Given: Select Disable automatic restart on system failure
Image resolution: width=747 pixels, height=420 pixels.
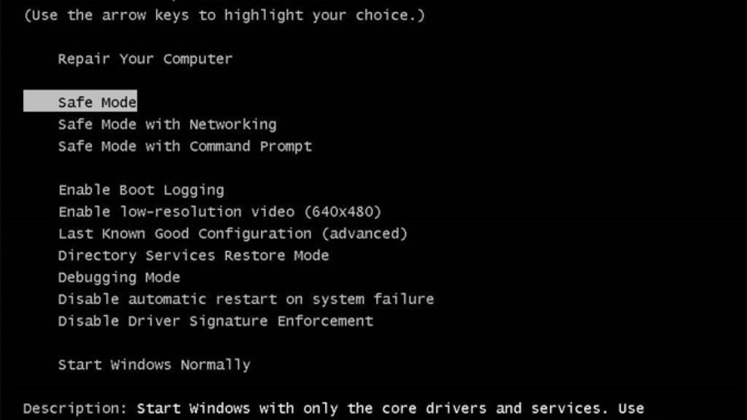Looking at the screenshot, I should [x=246, y=299].
